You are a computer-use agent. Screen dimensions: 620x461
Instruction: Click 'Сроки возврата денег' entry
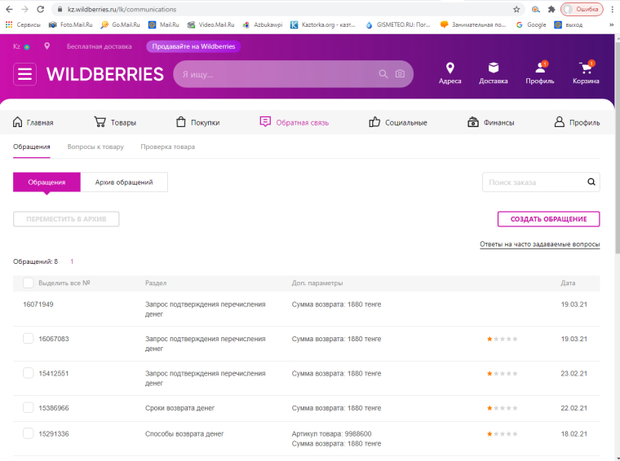[179, 408]
